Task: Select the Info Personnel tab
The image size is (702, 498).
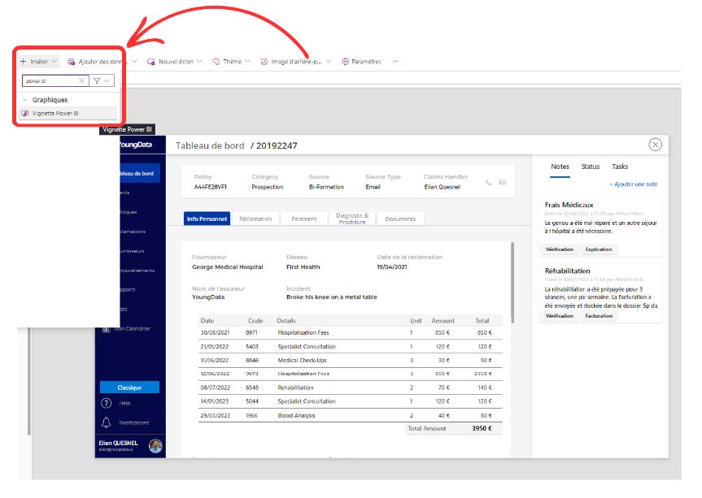Action: point(207,219)
